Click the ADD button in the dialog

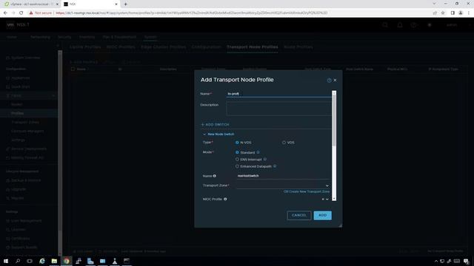pyautogui.click(x=323, y=215)
